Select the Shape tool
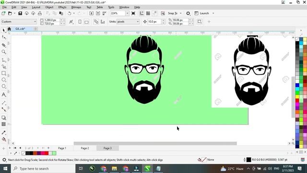Image resolution: width=307 pixels, height=173 pixels. tap(3, 37)
